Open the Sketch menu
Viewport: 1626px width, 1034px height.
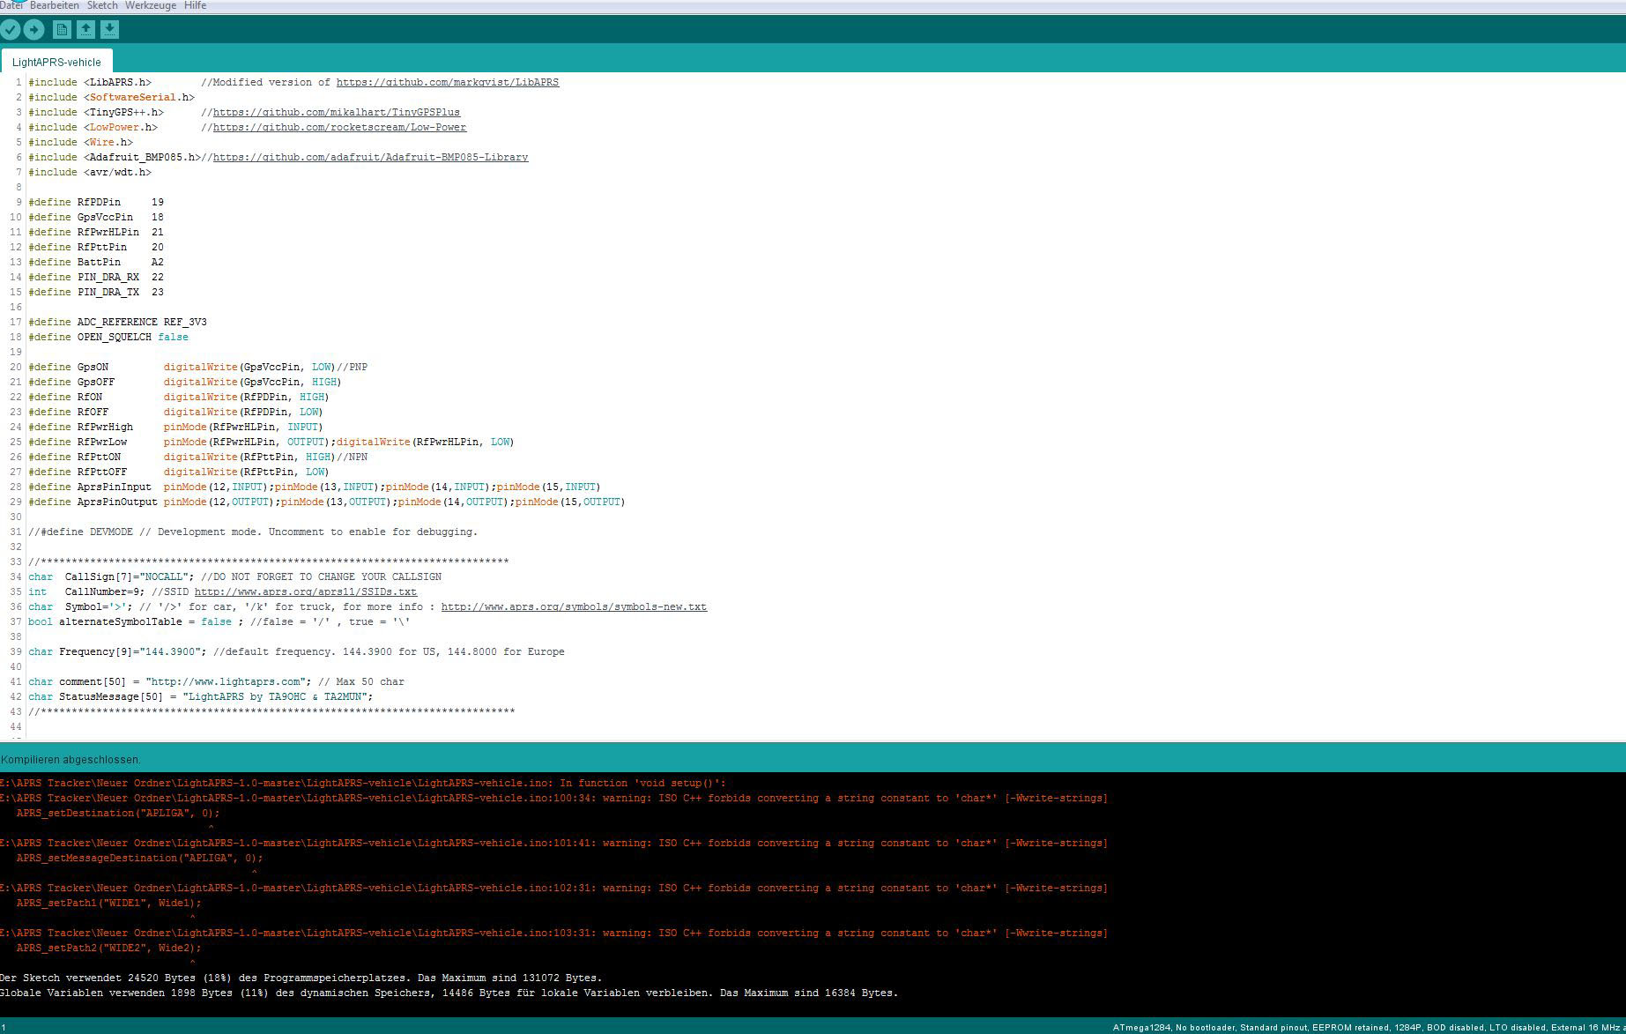102,5
